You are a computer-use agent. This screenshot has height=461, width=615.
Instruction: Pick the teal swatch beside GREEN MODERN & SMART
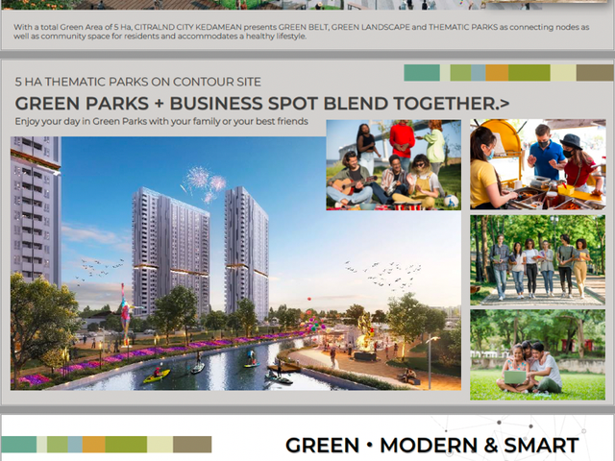click(x=19, y=445)
